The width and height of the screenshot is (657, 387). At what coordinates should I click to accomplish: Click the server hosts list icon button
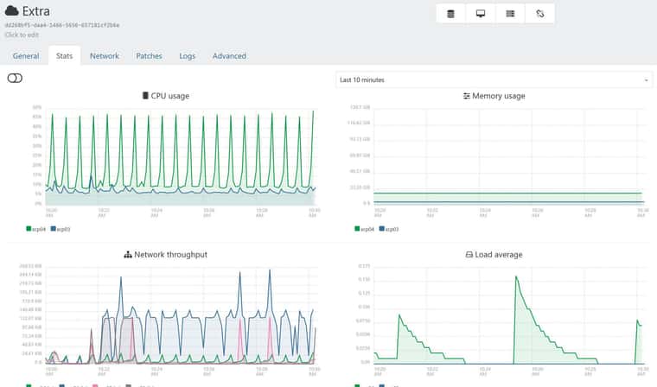[x=510, y=14]
